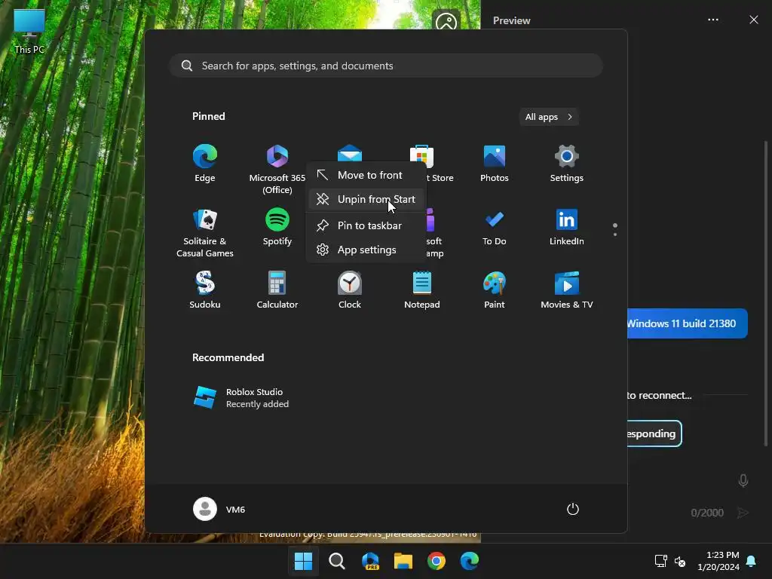This screenshot has width=772, height=579.
Task: Open Notepad from Start menu
Action: pos(422,290)
